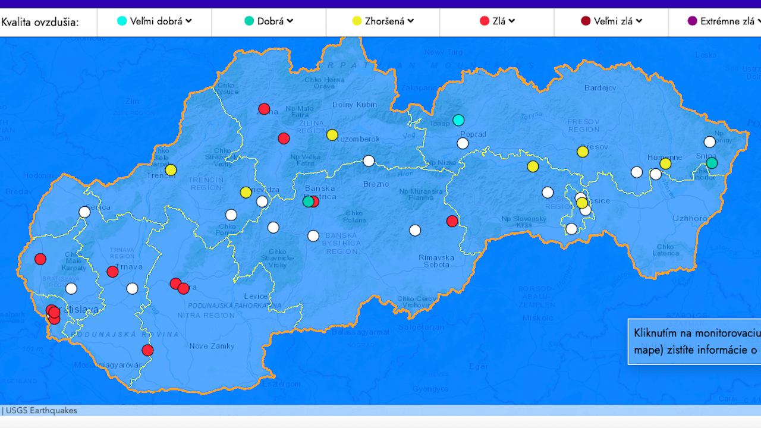Click the Kliknutím na monitorovaciu info box
The height and width of the screenshot is (428, 761).
point(694,341)
